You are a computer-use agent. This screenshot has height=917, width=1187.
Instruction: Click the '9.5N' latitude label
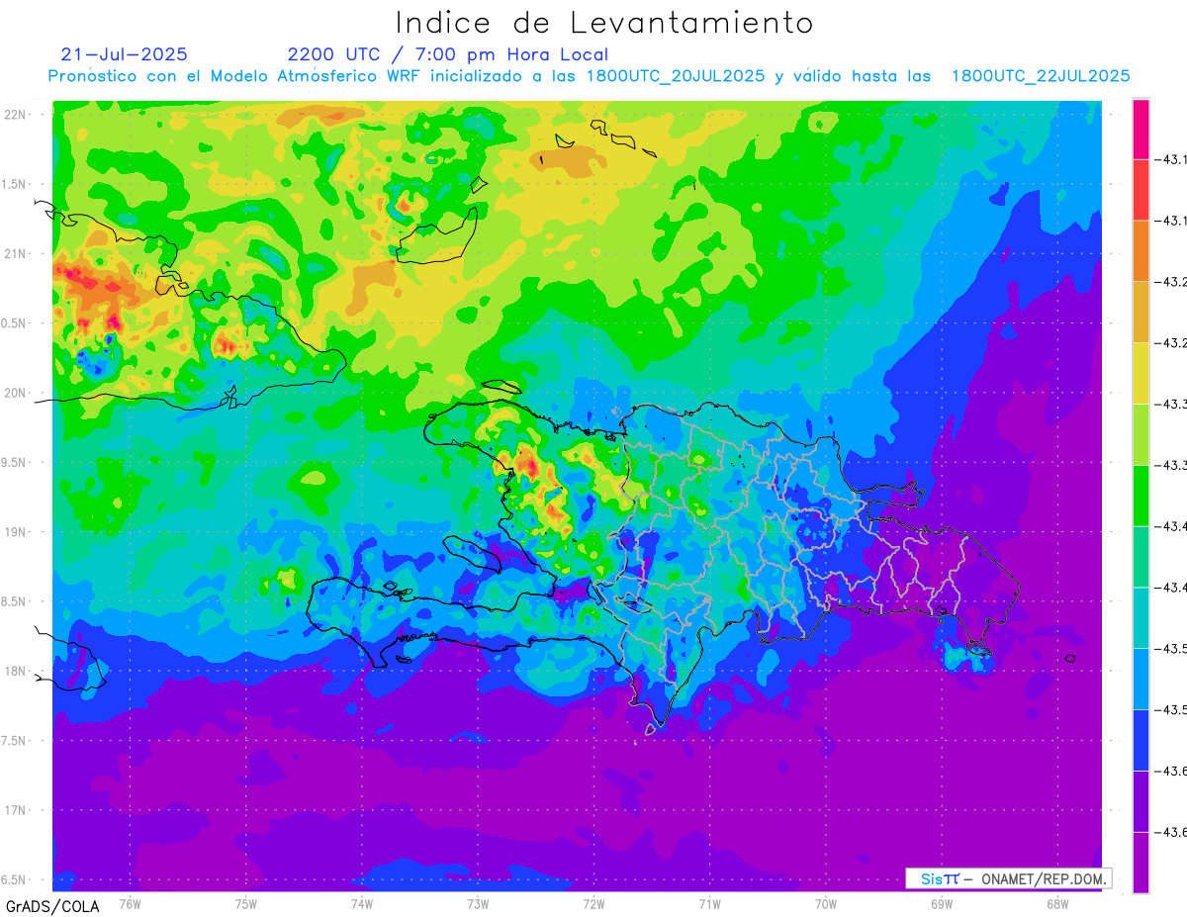tap(14, 463)
